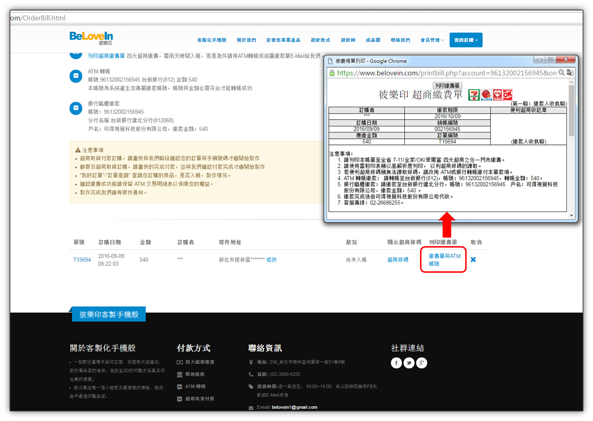Click the 尚未入帳 status text

[x=357, y=260]
